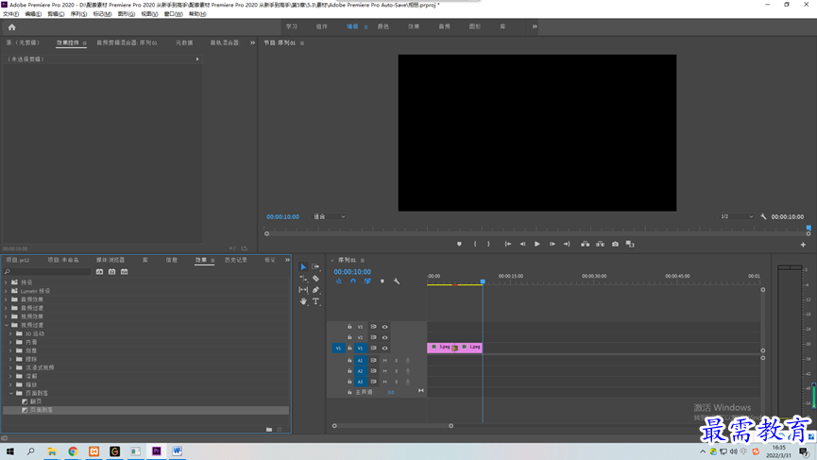Image resolution: width=817 pixels, height=460 pixels.
Task: Click Accelerated Effects filter icon
Action: point(99,272)
